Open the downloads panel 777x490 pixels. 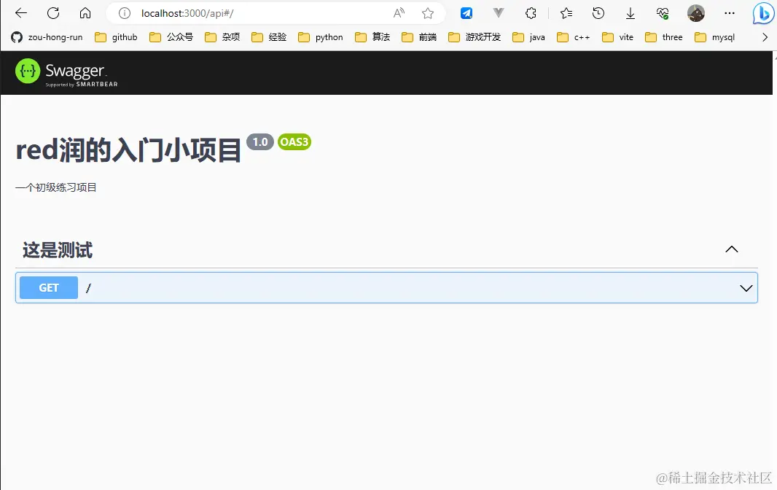(630, 13)
